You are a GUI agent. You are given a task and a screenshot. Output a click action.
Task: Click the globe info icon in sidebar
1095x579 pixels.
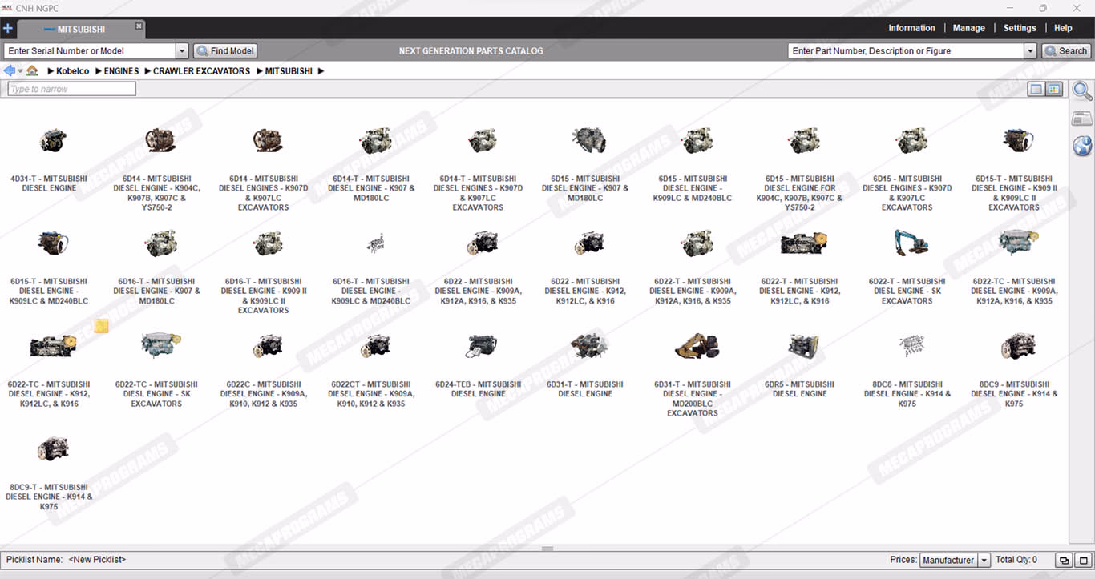pos(1082,146)
